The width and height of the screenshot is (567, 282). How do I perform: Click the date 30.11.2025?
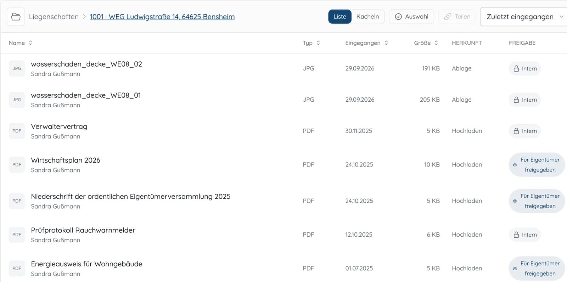pyautogui.click(x=359, y=131)
